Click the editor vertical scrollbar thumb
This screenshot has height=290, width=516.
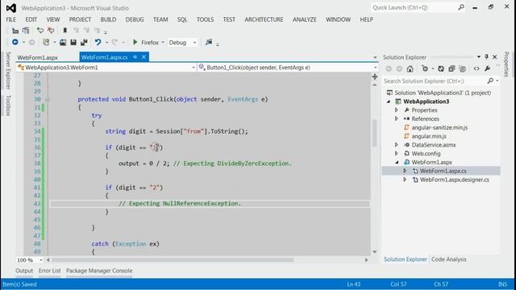tap(374, 133)
